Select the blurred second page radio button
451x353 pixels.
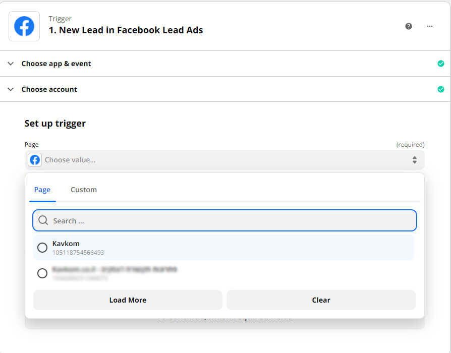[x=42, y=273]
